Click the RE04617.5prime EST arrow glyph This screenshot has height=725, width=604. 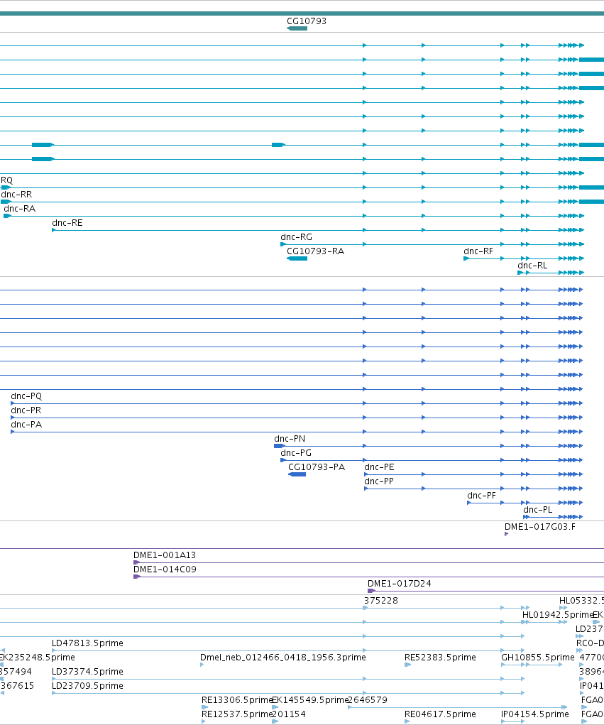pos(407,721)
